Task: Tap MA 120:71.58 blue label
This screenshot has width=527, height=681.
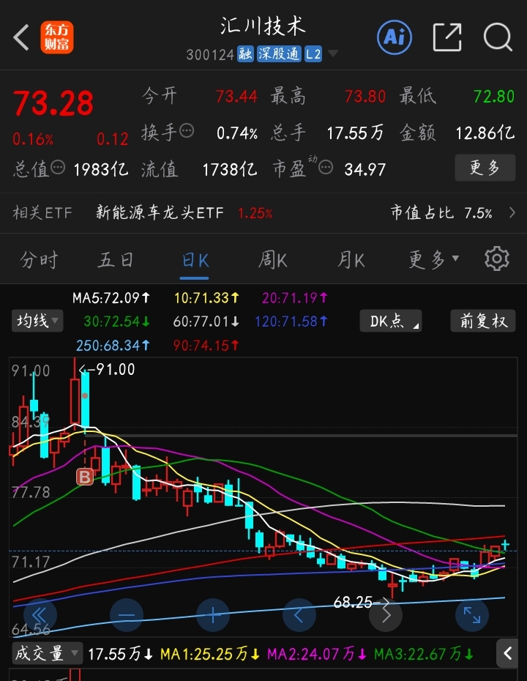Action: coord(291,321)
